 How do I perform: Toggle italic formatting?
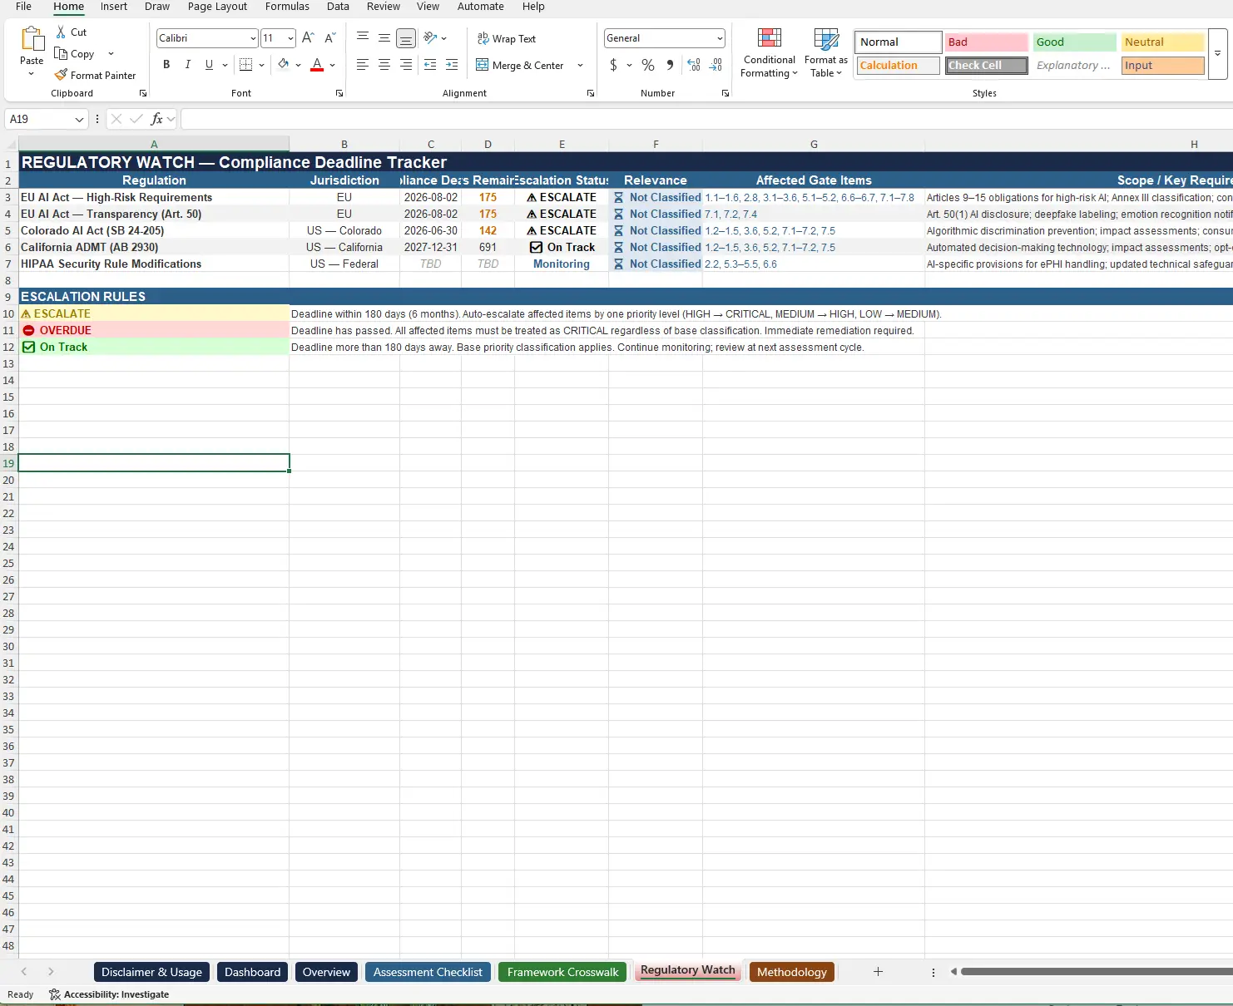coord(188,65)
